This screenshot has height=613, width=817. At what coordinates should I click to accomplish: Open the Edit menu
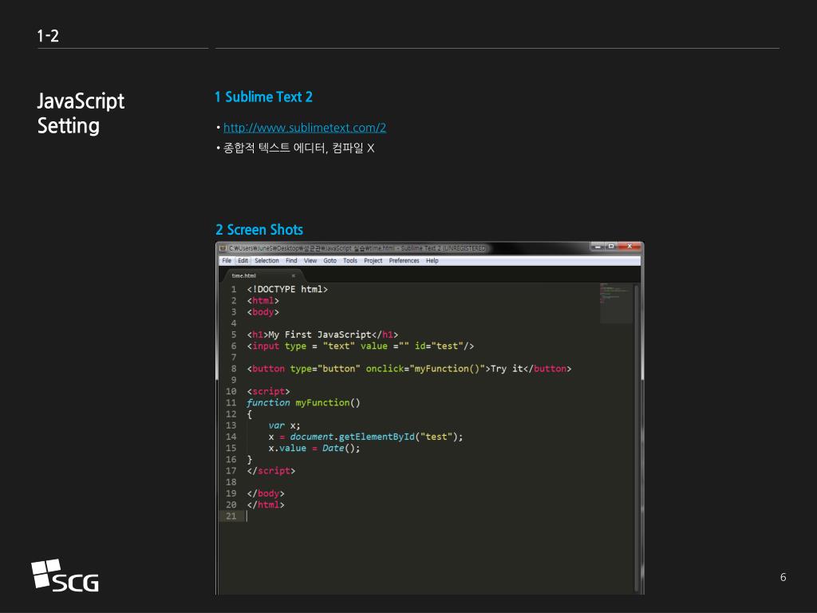(x=243, y=261)
